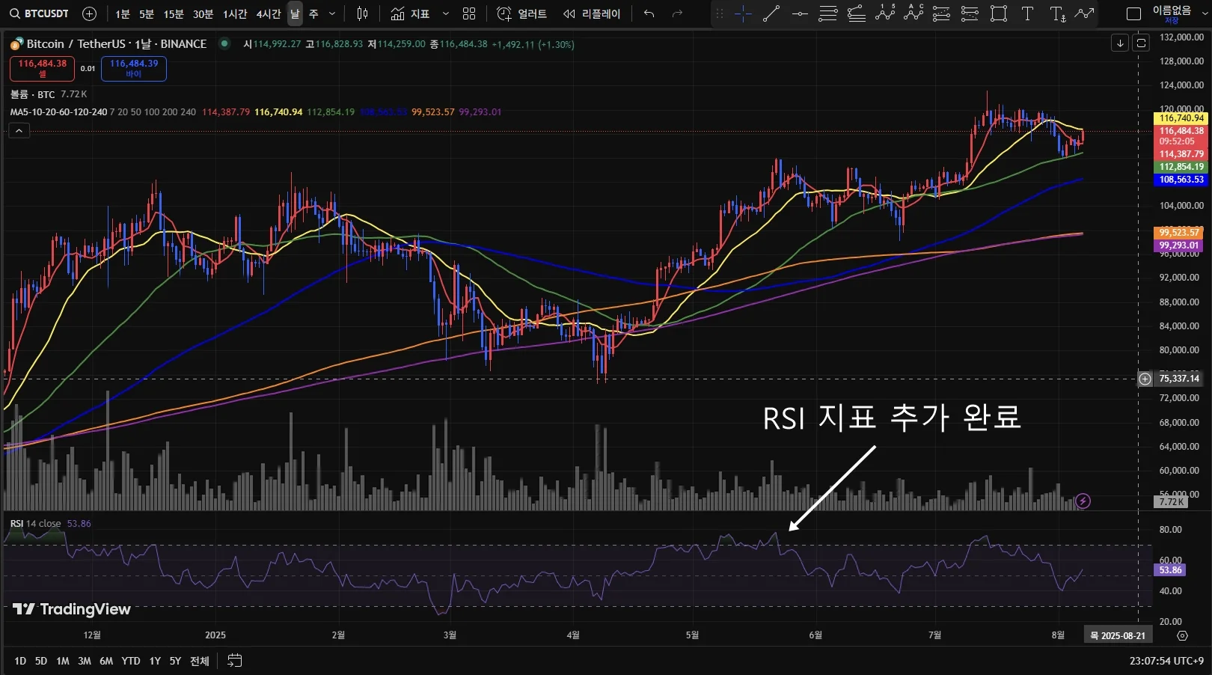This screenshot has height=675, width=1212.
Task: Select the MA5-10-20-60-120-240 indicator legend
Action: pyautogui.click(x=58, y=112)
